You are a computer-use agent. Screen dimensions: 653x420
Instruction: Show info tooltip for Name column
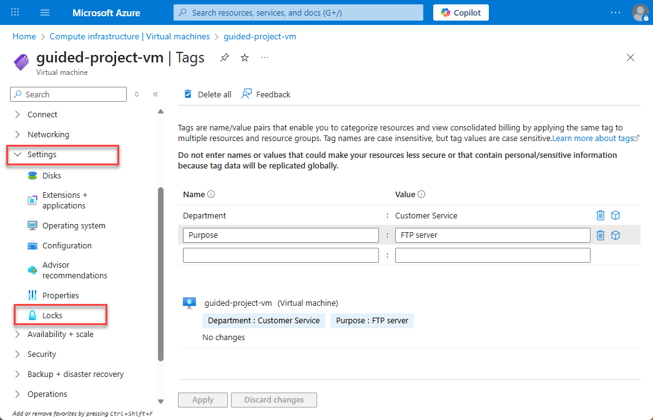(x=211, y=194)
